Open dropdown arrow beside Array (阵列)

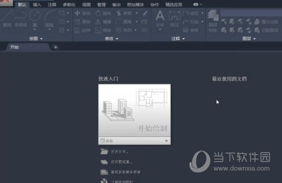pos(136,30)
